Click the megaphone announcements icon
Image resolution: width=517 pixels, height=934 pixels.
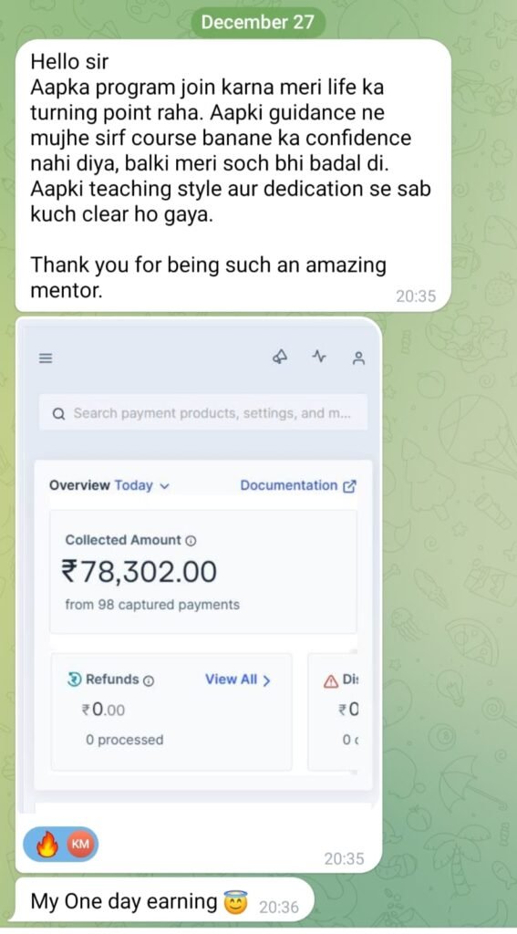pyautogui.click(x=280, y=357)
